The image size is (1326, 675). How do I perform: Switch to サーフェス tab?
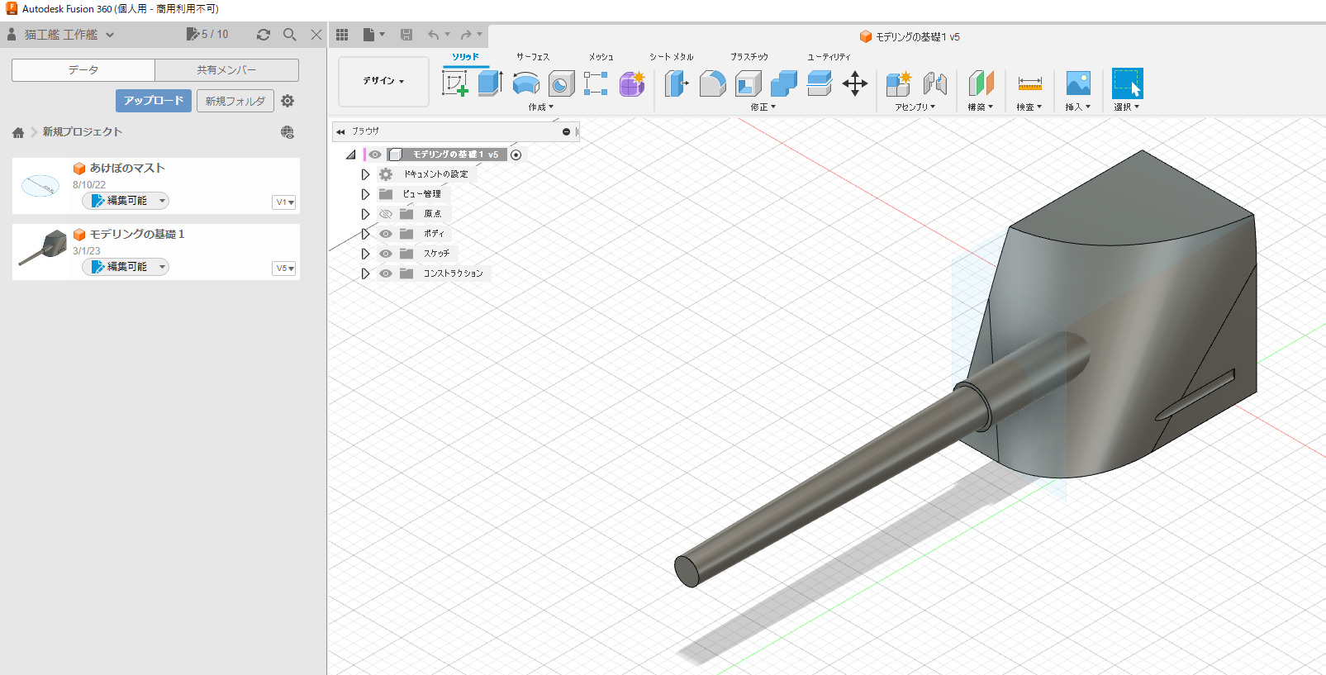(533, 57)
